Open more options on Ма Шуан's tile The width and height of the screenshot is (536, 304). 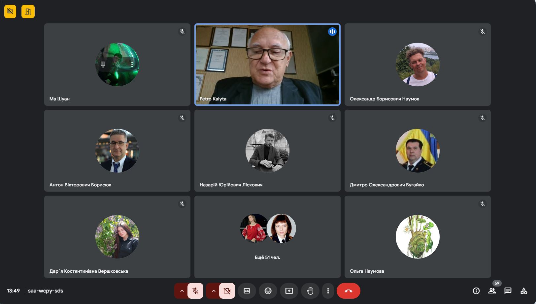(x=132, y=65)
